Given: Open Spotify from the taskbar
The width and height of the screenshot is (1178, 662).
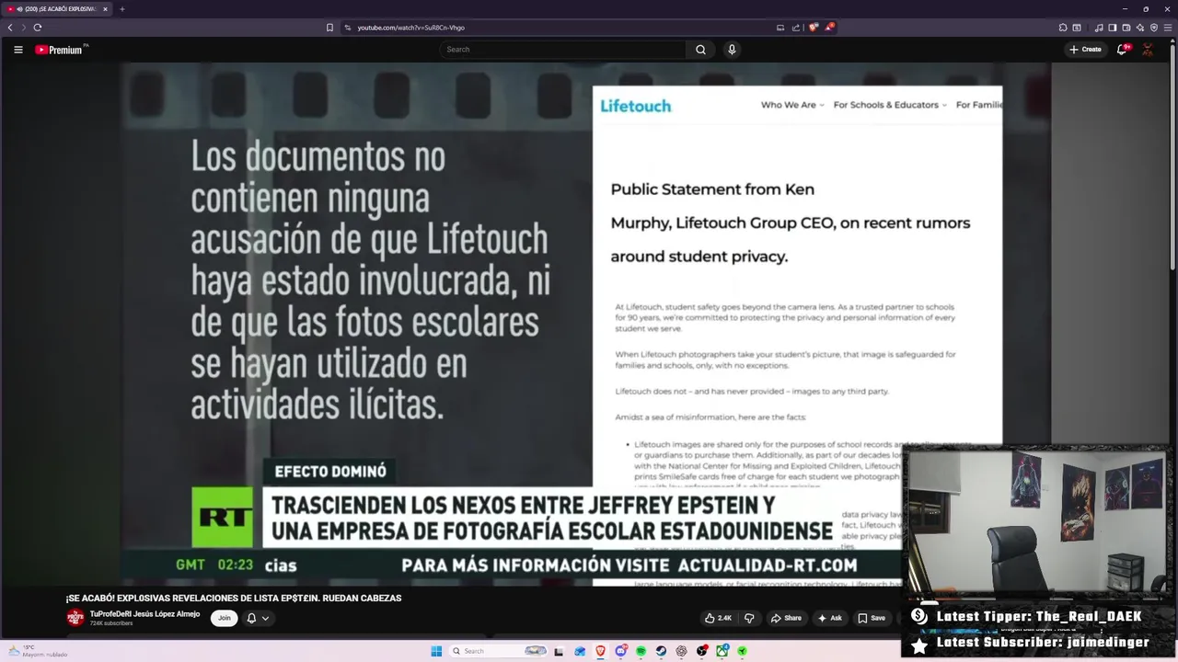Looking at the screenshot, I should pos(641,651).
